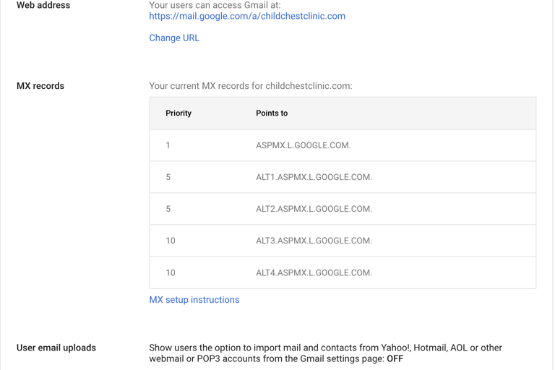
Task: Select the ALT1.ASPMX.L.GOOGLE.COM. record
Action: 314,177
